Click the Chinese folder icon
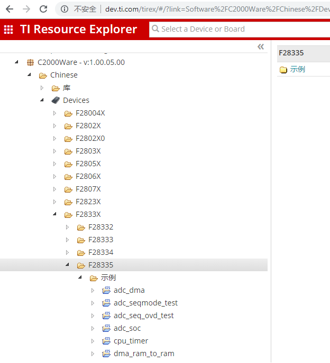The image size is (330, 363). (x=43, y=75)
